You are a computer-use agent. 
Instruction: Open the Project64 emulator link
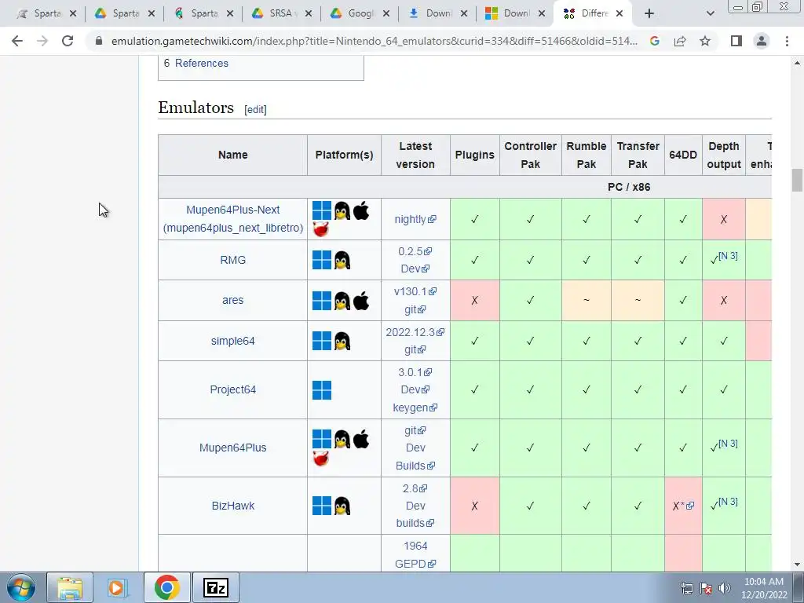pos(232,389)
